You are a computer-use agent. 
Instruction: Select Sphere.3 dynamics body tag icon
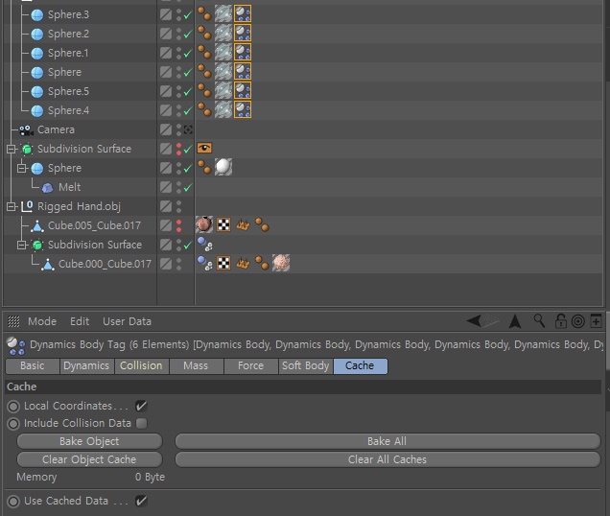click(x=243, y=13)
